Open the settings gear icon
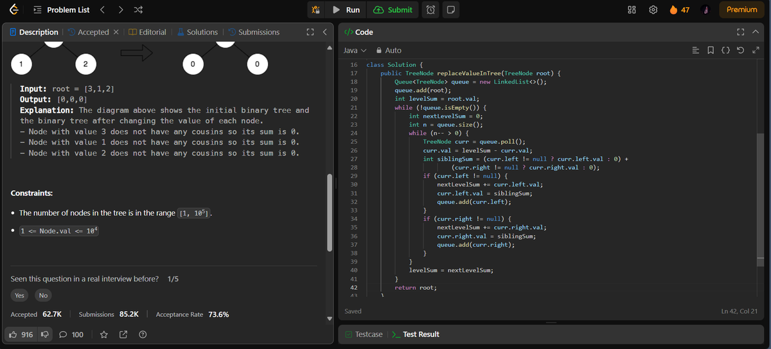The height and width of the screenshot is (349, 771). [653, 10]
